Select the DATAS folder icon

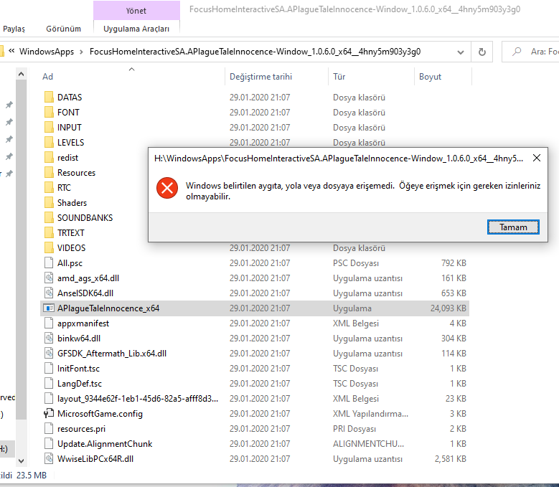[49, 97]
